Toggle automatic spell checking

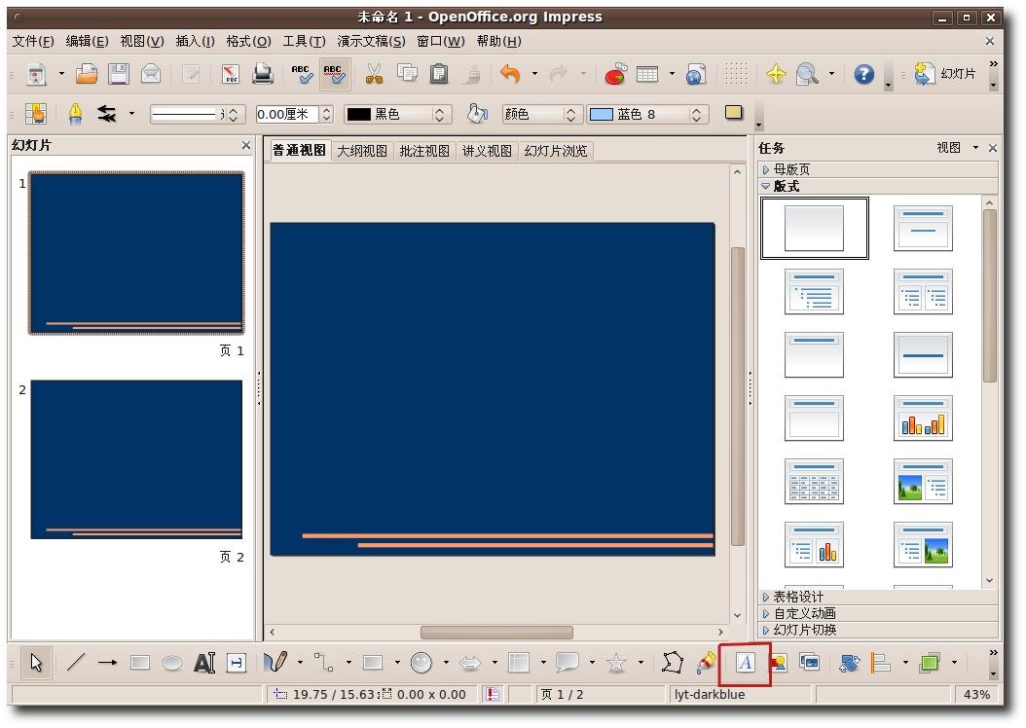click(x=334, y=74)
